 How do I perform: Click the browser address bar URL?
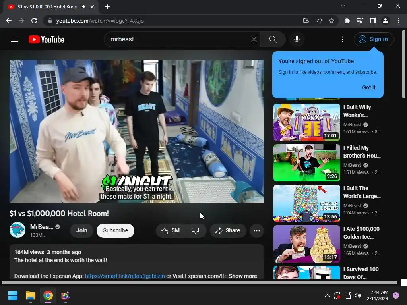click(x=100, y=21)
